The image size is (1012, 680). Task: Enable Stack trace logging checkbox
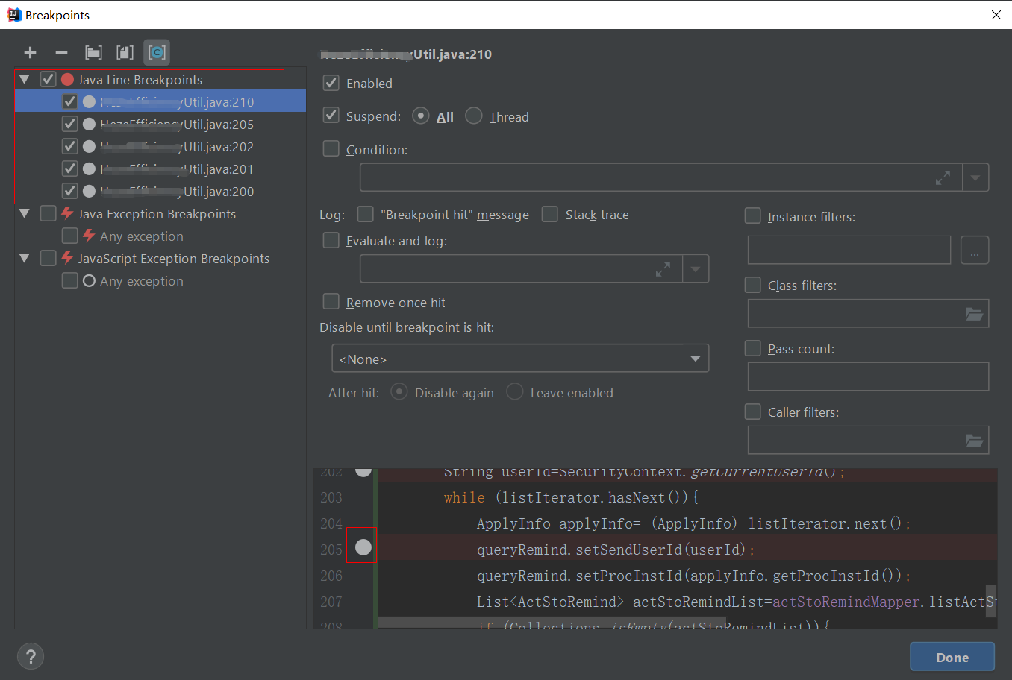coord(550,214)
